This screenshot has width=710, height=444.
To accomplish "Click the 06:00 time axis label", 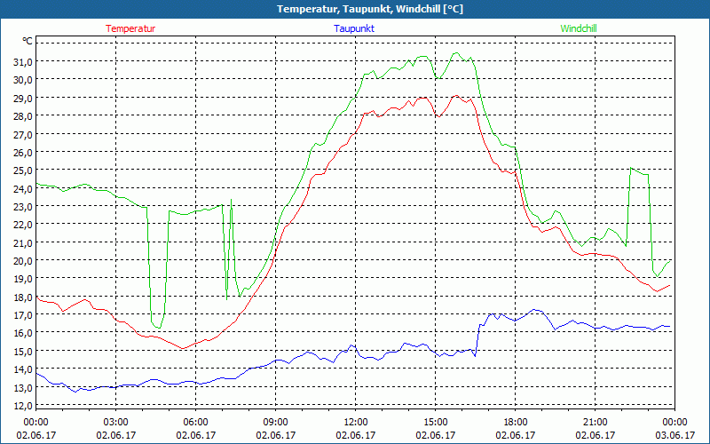I will click(195, 423).
